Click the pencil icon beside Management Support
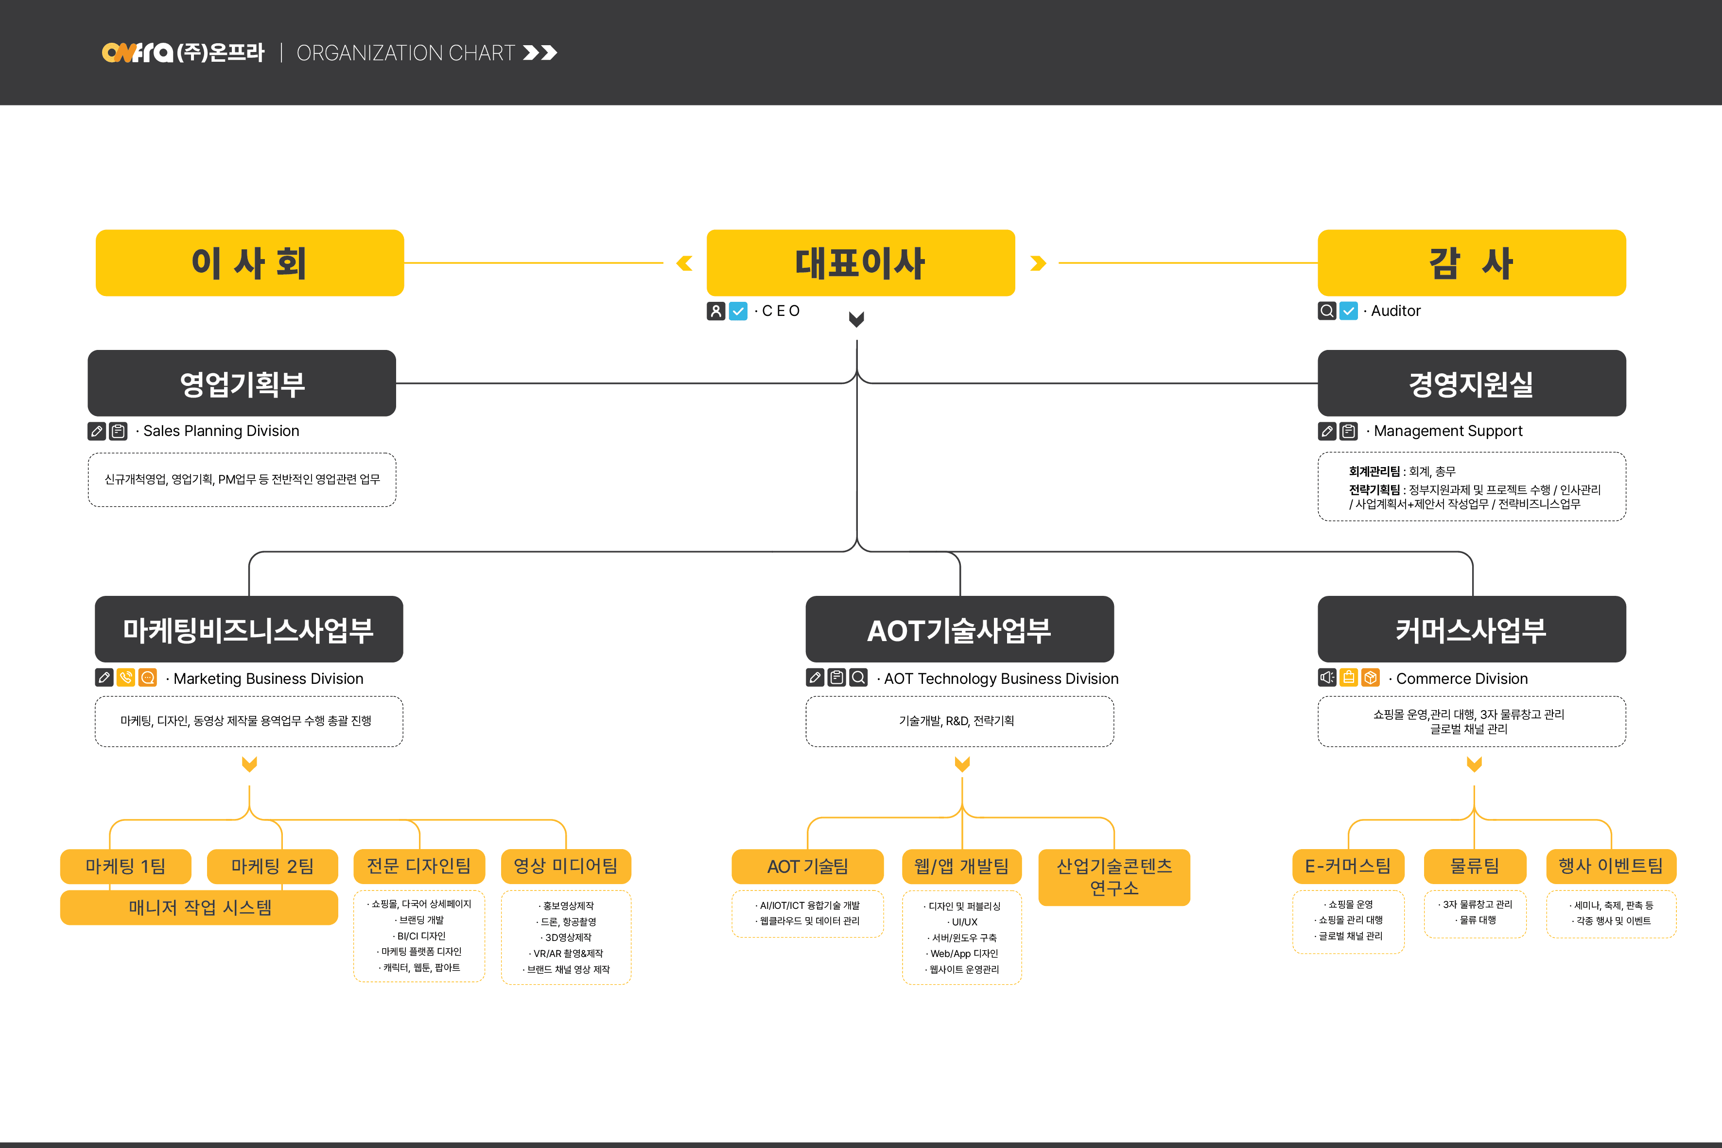Screen dimensions: 1722x1148 tap(1327, 431)
